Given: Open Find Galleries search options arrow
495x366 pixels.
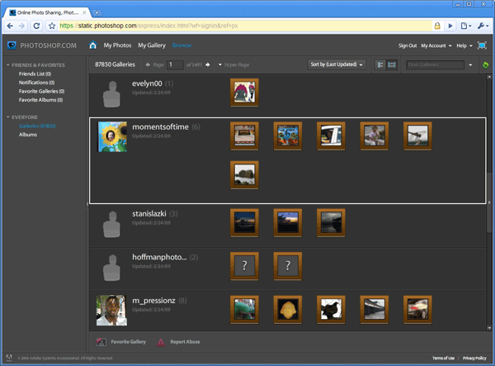Looking at the screenshot, I should [x=470, y=65].
